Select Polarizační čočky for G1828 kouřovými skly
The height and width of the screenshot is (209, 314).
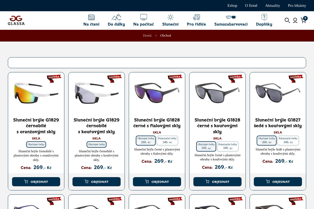pos(228,146)
